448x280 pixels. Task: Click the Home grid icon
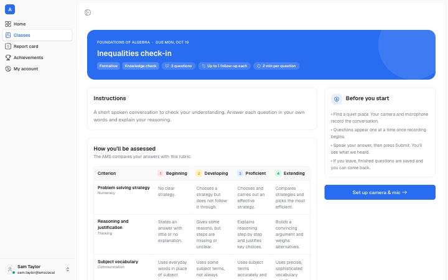[x=8, y=24]
